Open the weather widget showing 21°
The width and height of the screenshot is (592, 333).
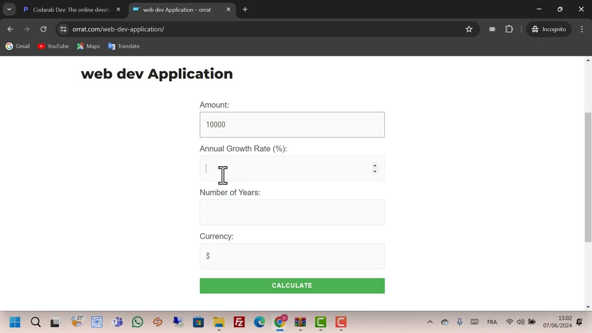point(77,321)
